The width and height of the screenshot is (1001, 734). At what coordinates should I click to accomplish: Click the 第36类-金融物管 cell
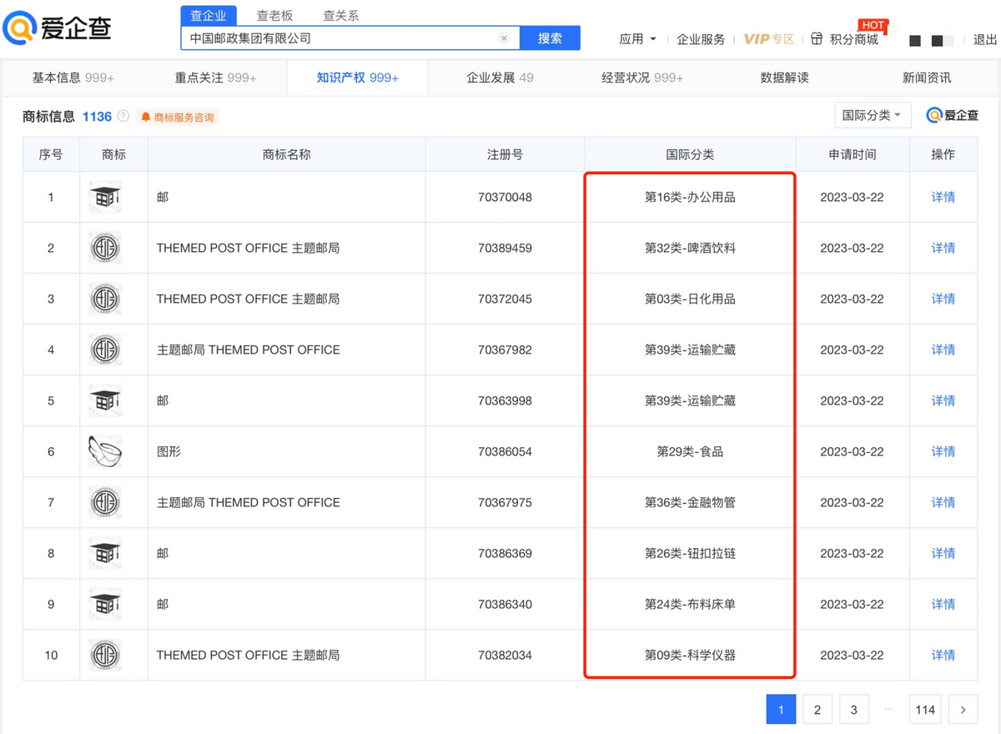tap(690, 503)
